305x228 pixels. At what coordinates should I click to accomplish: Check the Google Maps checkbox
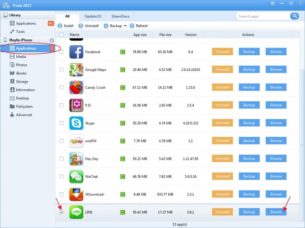(62, 69)
